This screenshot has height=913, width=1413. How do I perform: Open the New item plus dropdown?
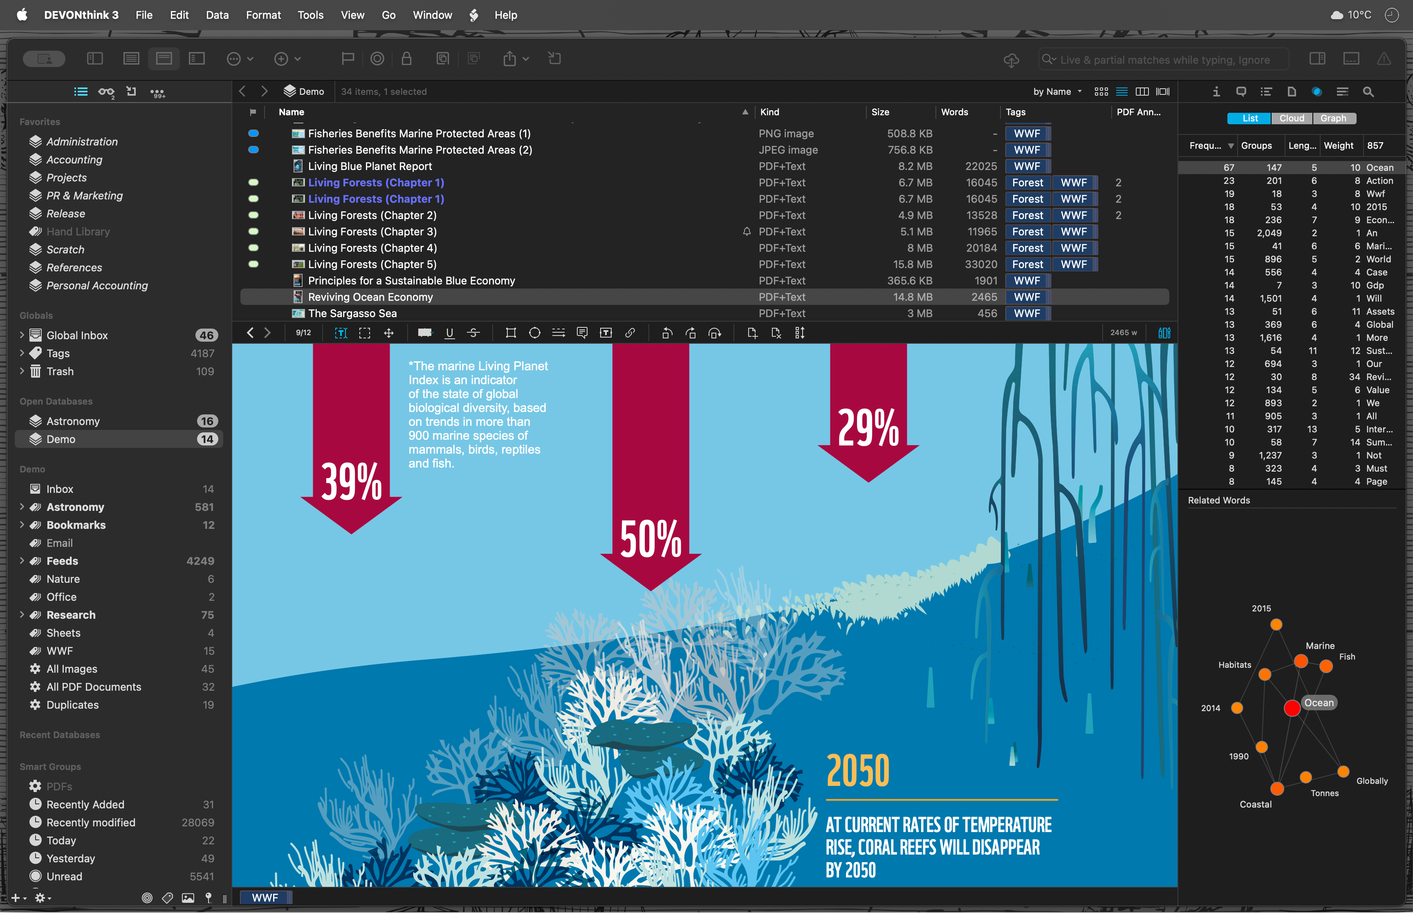click(287, 59)
